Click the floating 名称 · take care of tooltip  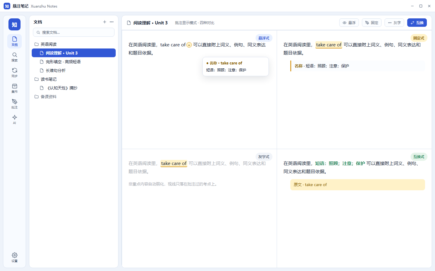click(236, 67)
